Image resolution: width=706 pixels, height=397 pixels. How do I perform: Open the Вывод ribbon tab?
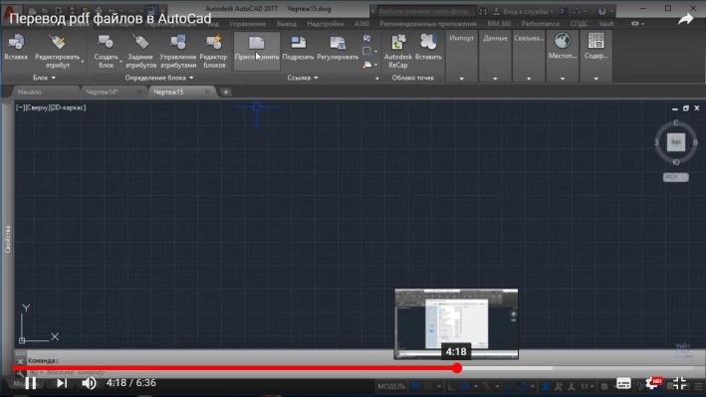click(287, 24)
